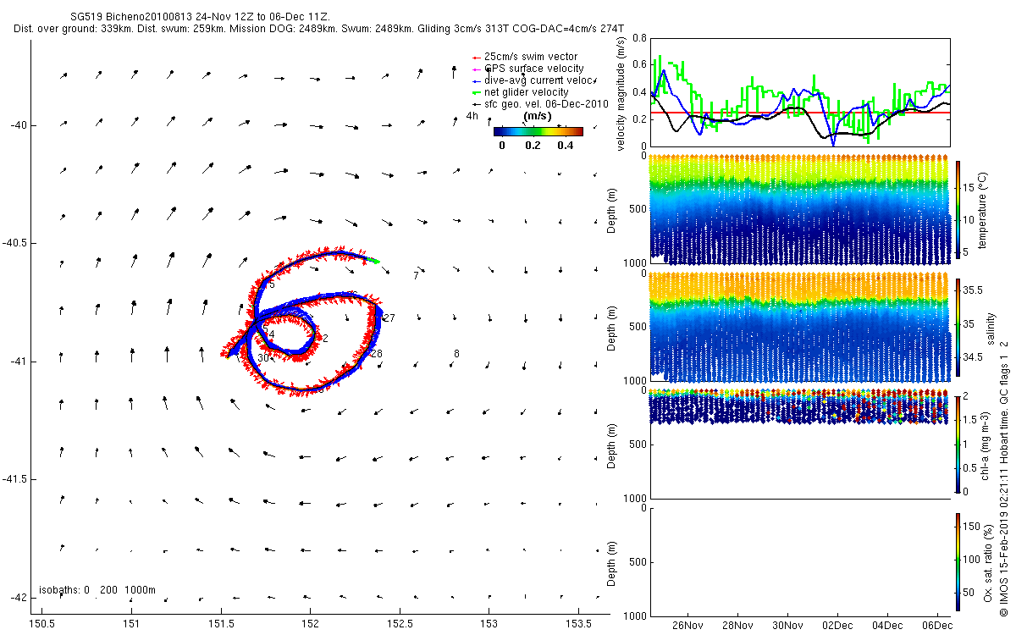Click the '30Nov' date tick
This screenshot has width=1016, height=635.
click(x=787, y=626)
